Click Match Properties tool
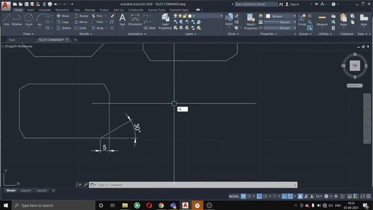The image size is (373, 210). click(251, 22)
